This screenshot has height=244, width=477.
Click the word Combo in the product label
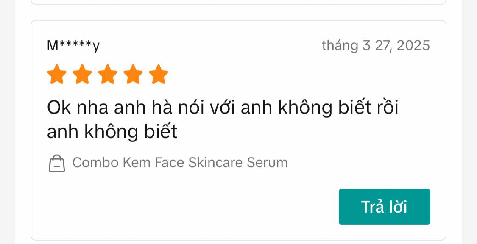click(x=95, y=162)
